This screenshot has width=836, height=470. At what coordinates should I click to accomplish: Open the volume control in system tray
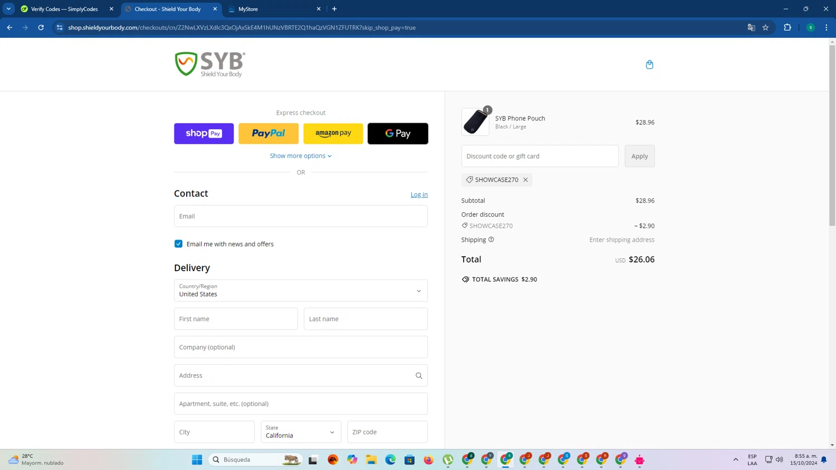point(779,460)
